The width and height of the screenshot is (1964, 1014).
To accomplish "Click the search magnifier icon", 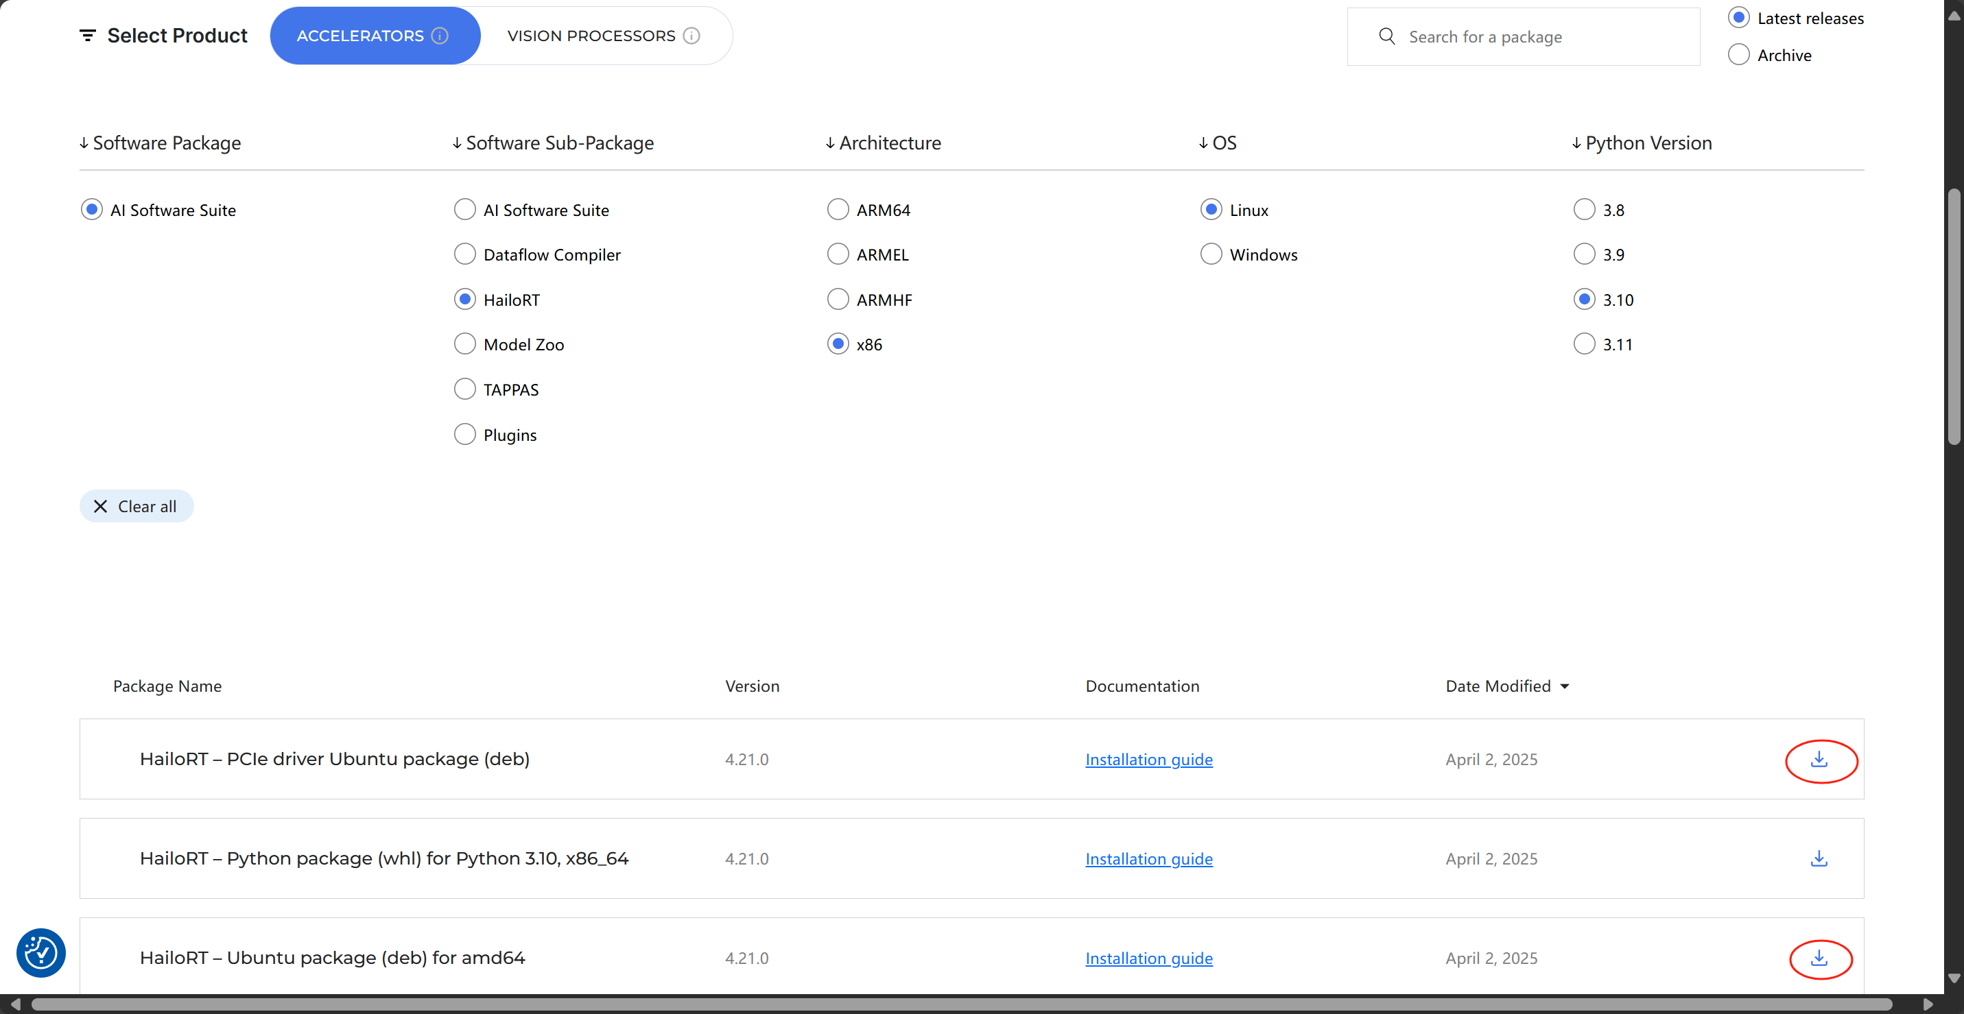I will point(1387,36).
